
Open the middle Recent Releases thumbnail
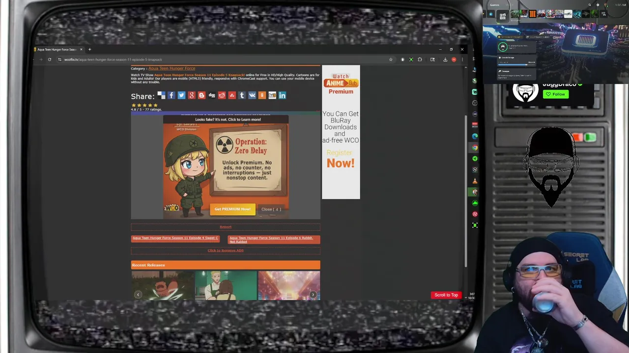click(226, 285)
